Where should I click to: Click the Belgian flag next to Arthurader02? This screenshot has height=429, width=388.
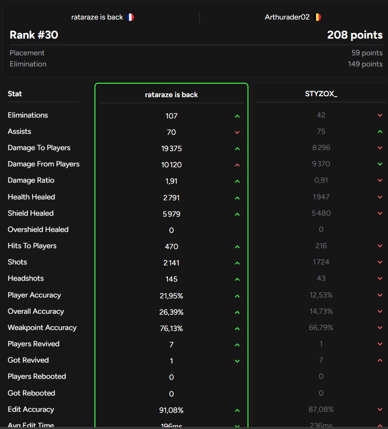pos(318,17)
